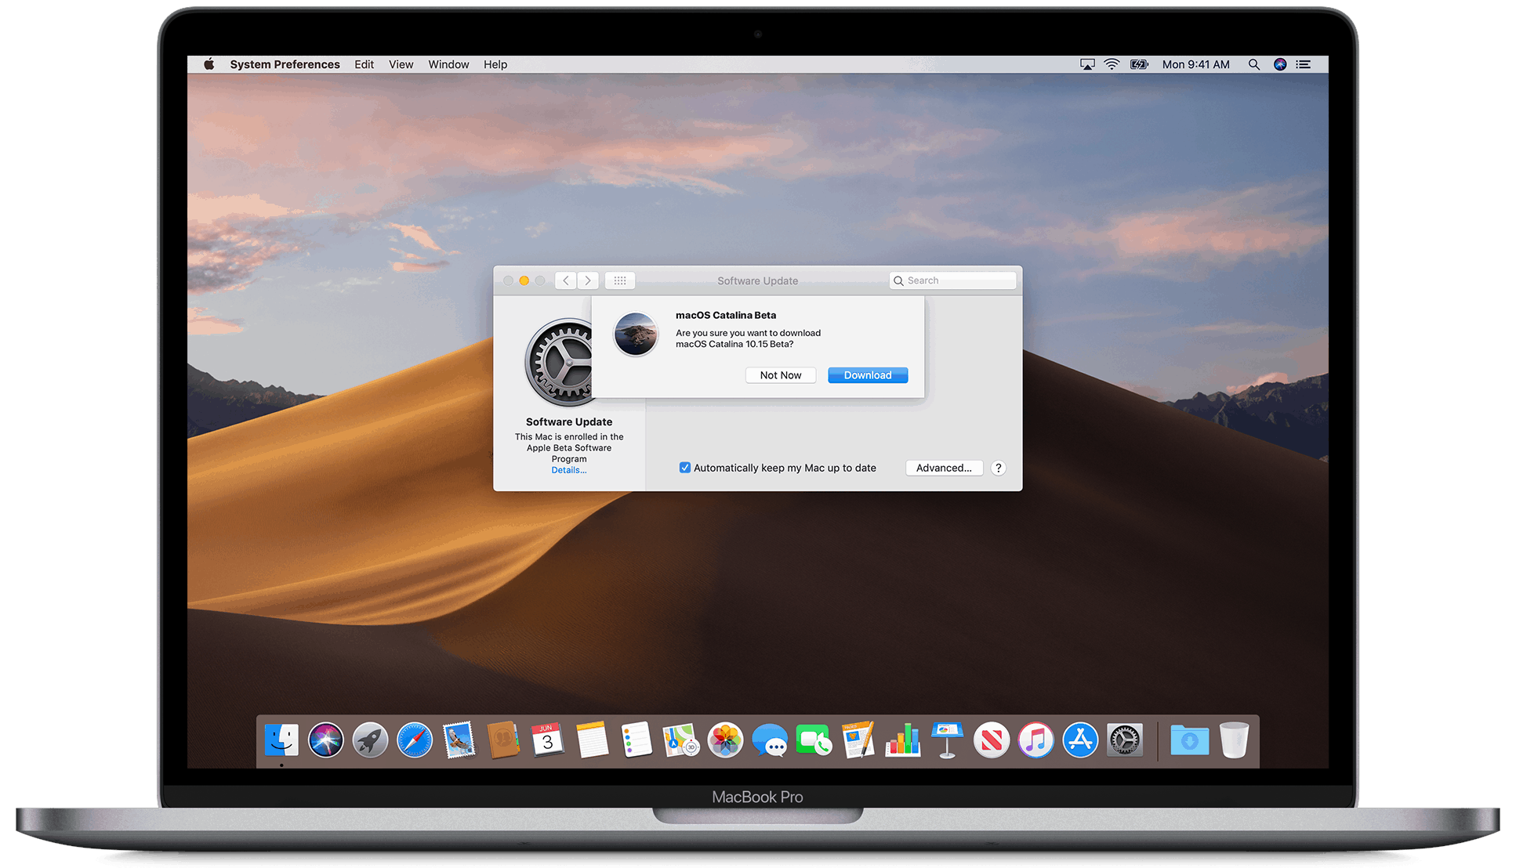Image resolution: width=1516 pixels, height=868 pixels.
Task: Click the Spotlight search icon
Action: pos(1253,64)
